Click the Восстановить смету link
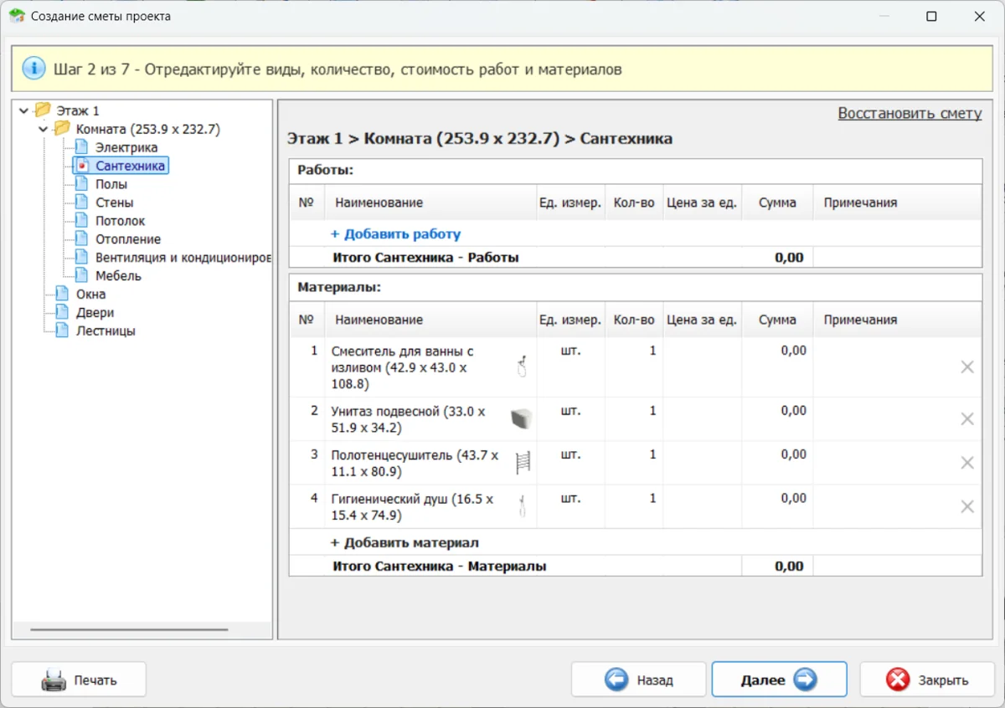Image resolution: width=1005 pixels, height=708 pixels. click(910, 114)
